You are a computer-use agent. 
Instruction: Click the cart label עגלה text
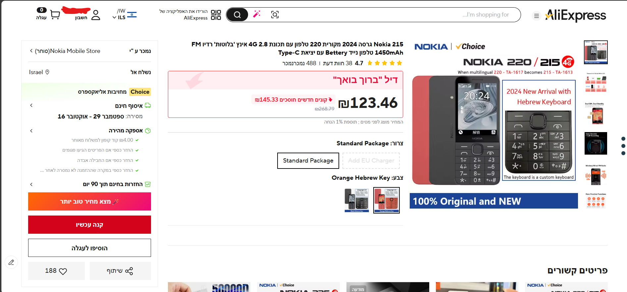click(41, 18)
